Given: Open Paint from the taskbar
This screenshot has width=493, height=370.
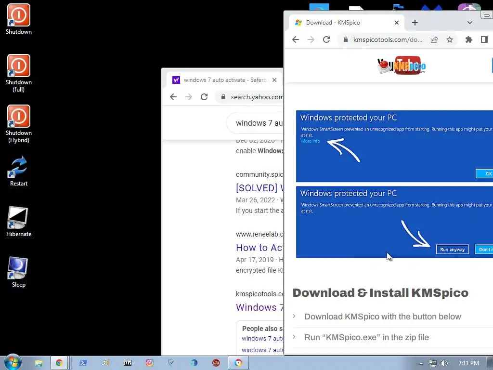Looking at the screenshot, I should [105, 363].
